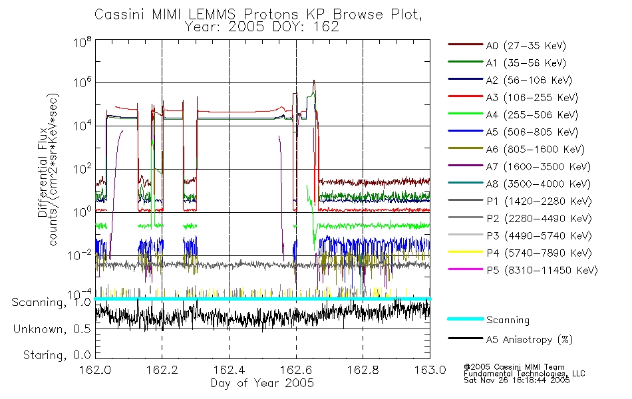Select the P5 (8310-11450 KeV) legend label
The image size is (632, 399).
542,271
